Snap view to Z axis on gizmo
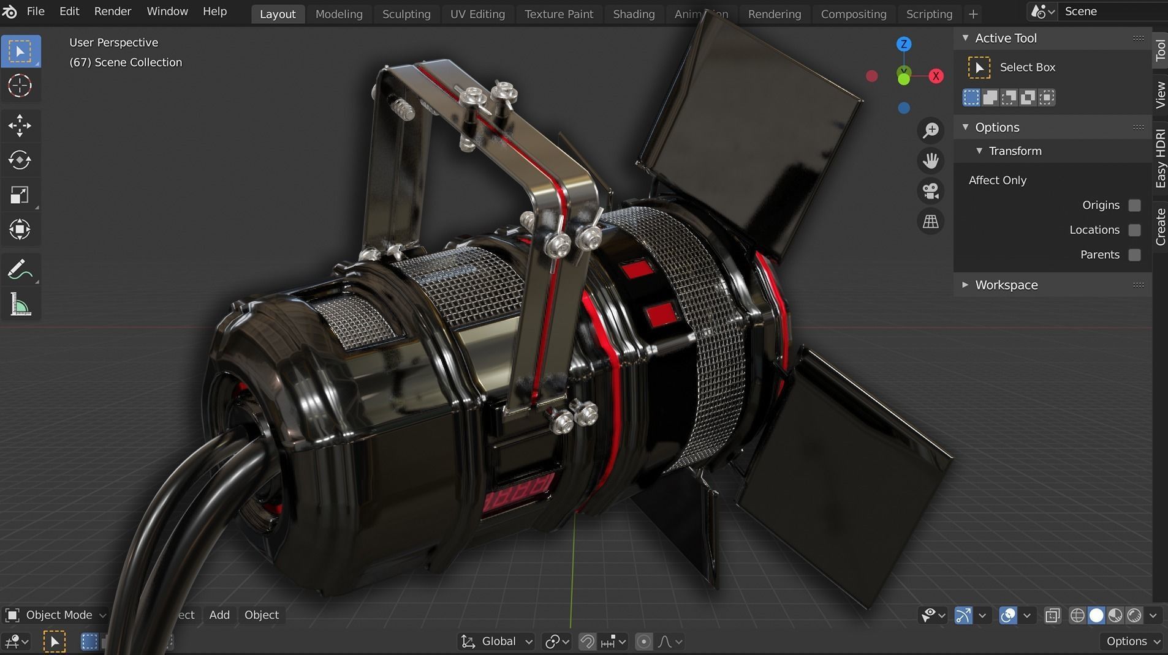The width and height of the screenshot is (1168, 655). (904, 44)
